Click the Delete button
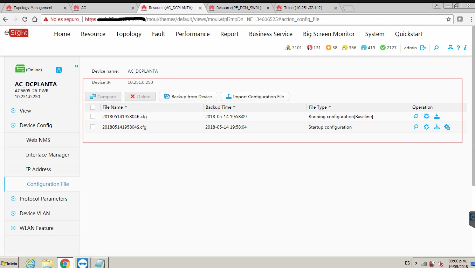 click(140, 96)
